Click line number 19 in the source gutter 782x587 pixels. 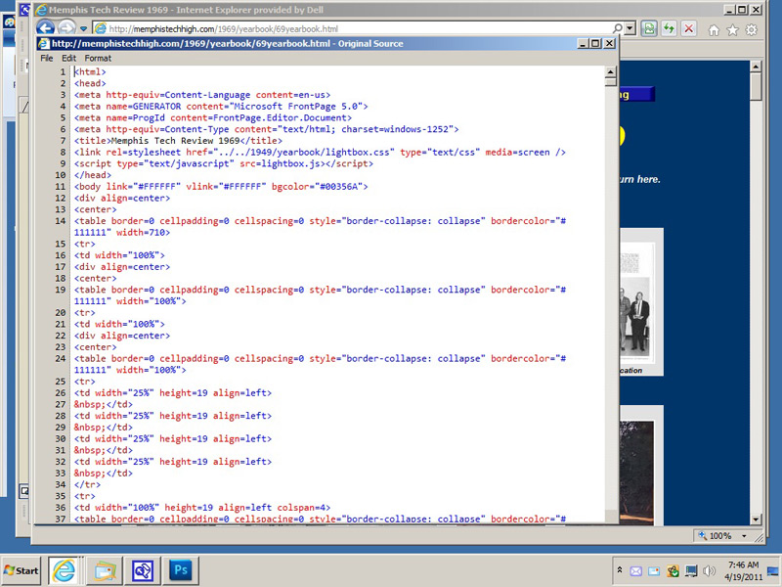(61, 290)
